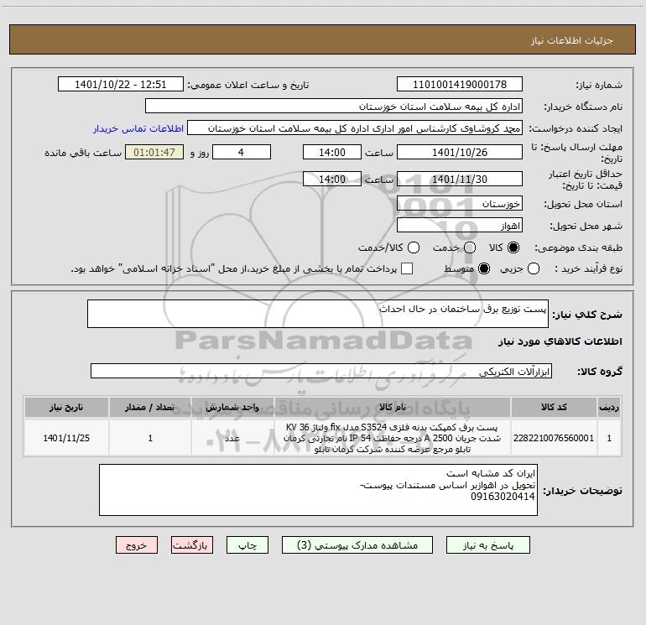Select the خدمت radio button
Screen dimensions: 646x625
pos(470,247)
